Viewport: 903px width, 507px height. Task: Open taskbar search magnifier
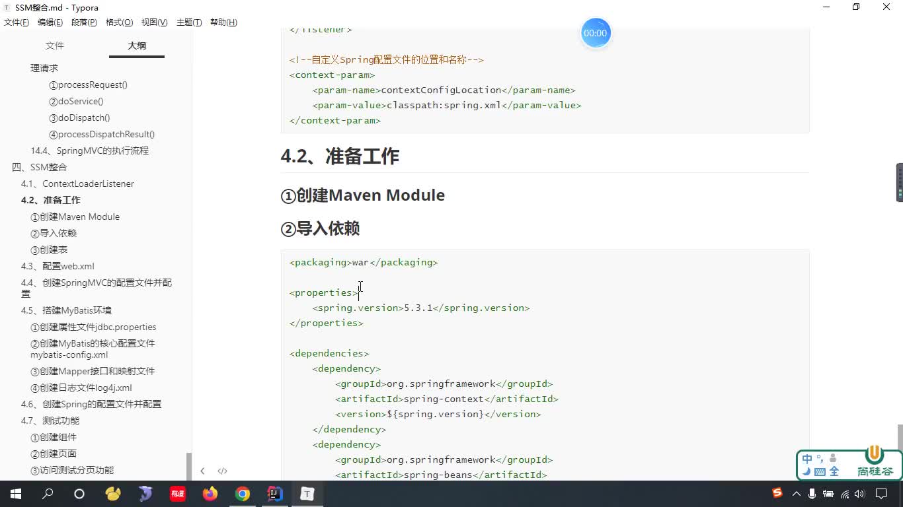point(48,494)
